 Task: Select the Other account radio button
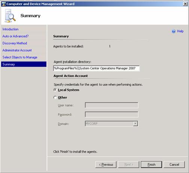pyautogui.click(x=55, y=97)
